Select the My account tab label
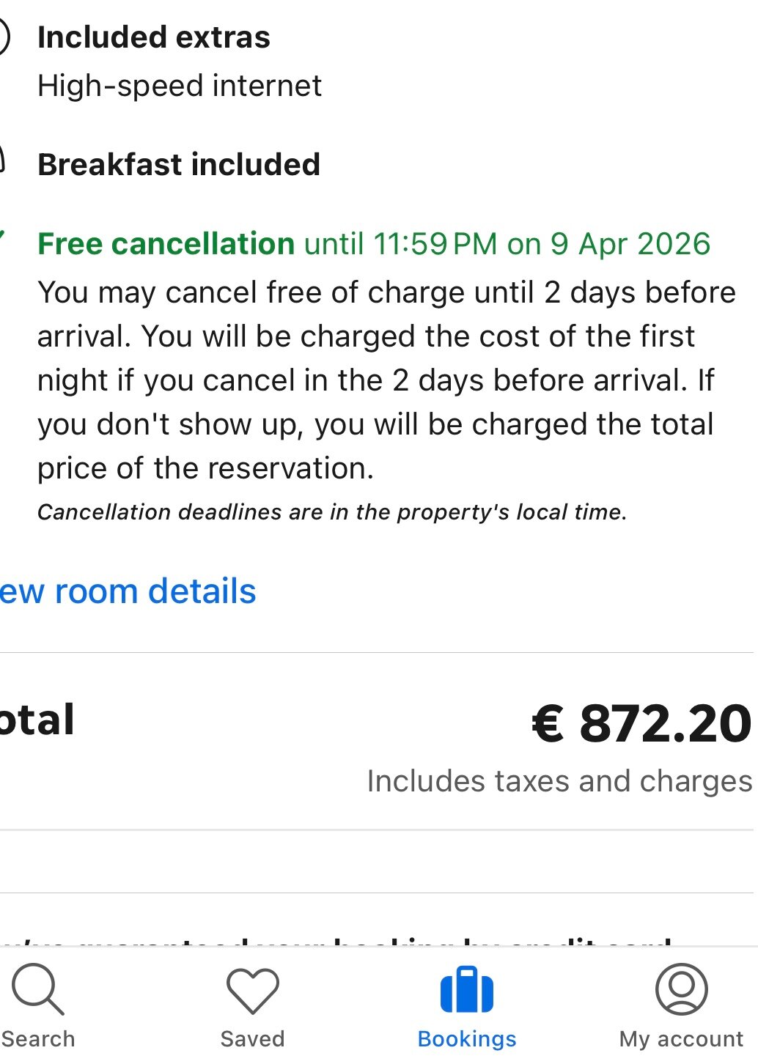Viewport: 758px width, 1064px height. [x=681, y=1039]
